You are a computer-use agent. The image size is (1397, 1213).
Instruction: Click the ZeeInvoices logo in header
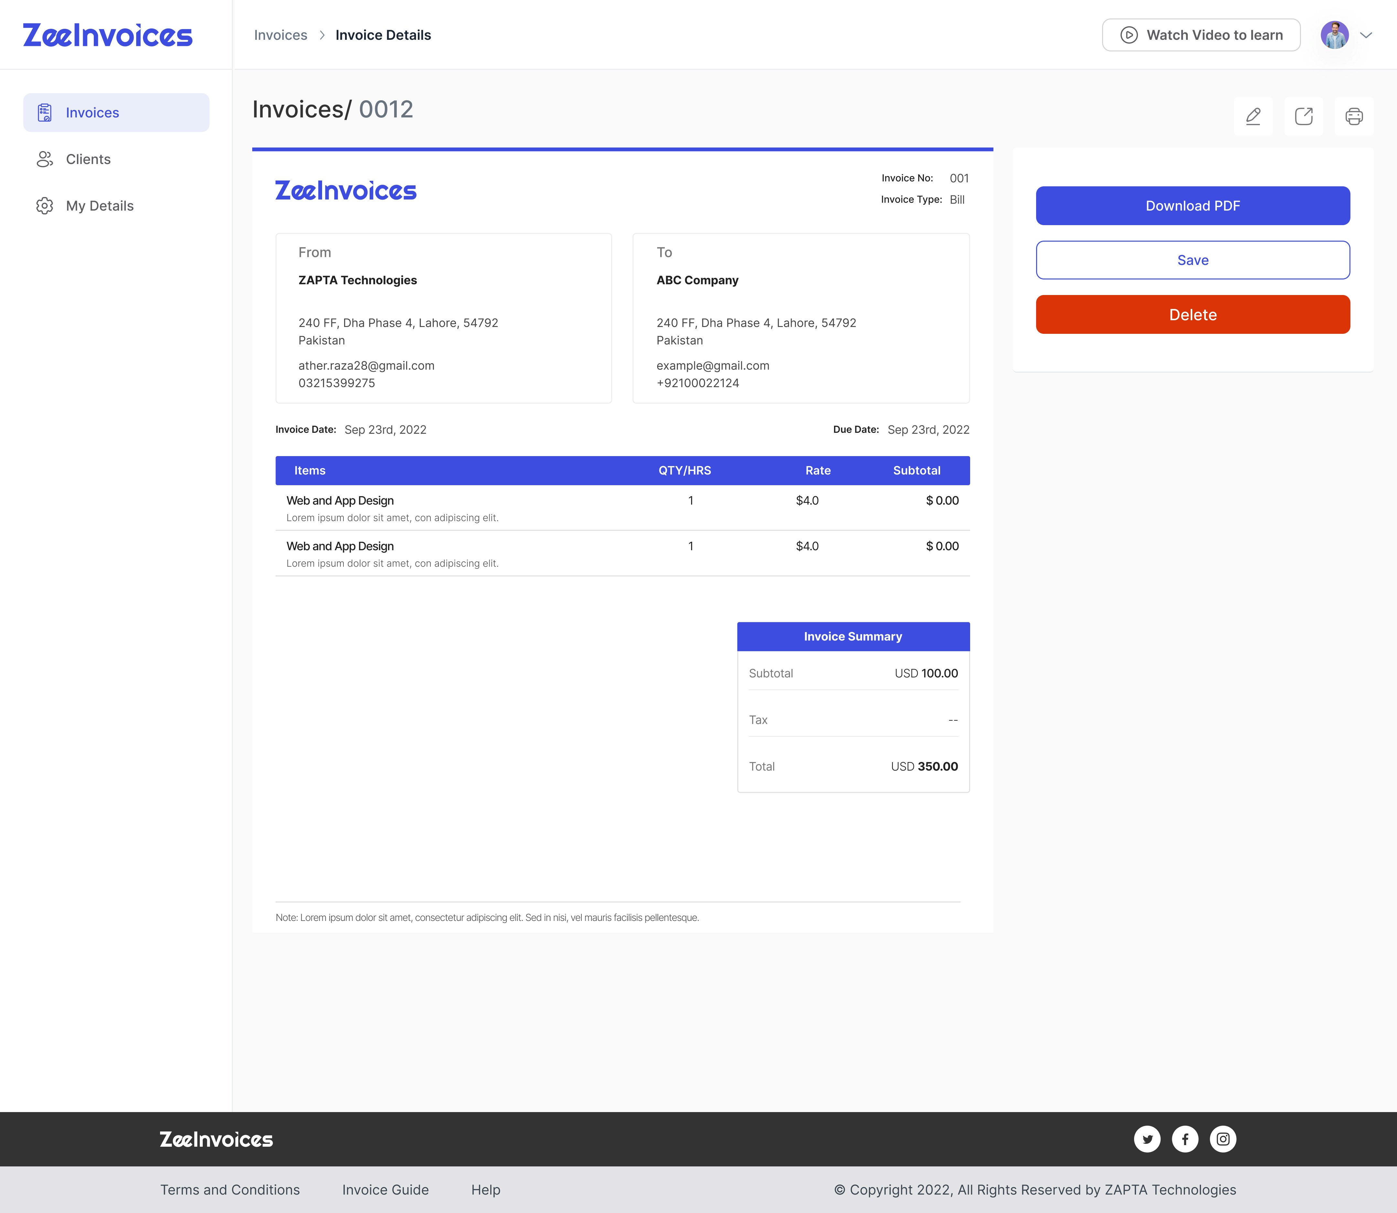[x=108, y=35]
